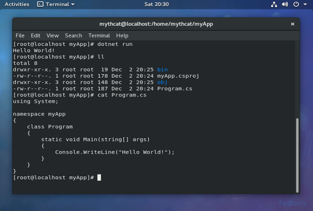Click the 'using System;' line

pyautogui.click(x=36, y=102)
